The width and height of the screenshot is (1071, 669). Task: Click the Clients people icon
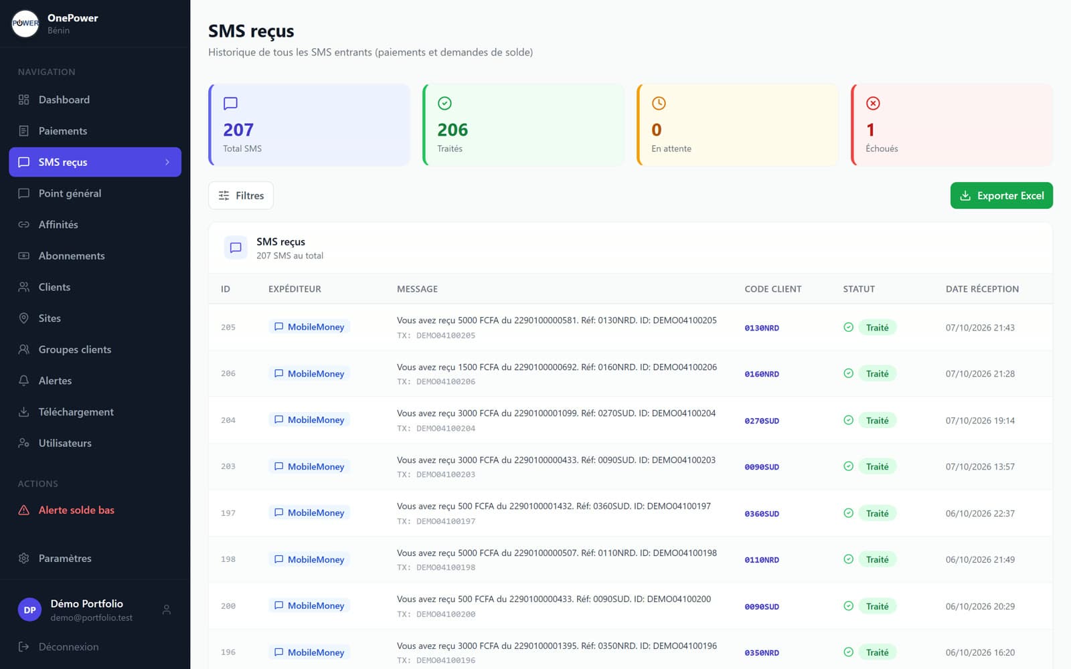point(24,287)
